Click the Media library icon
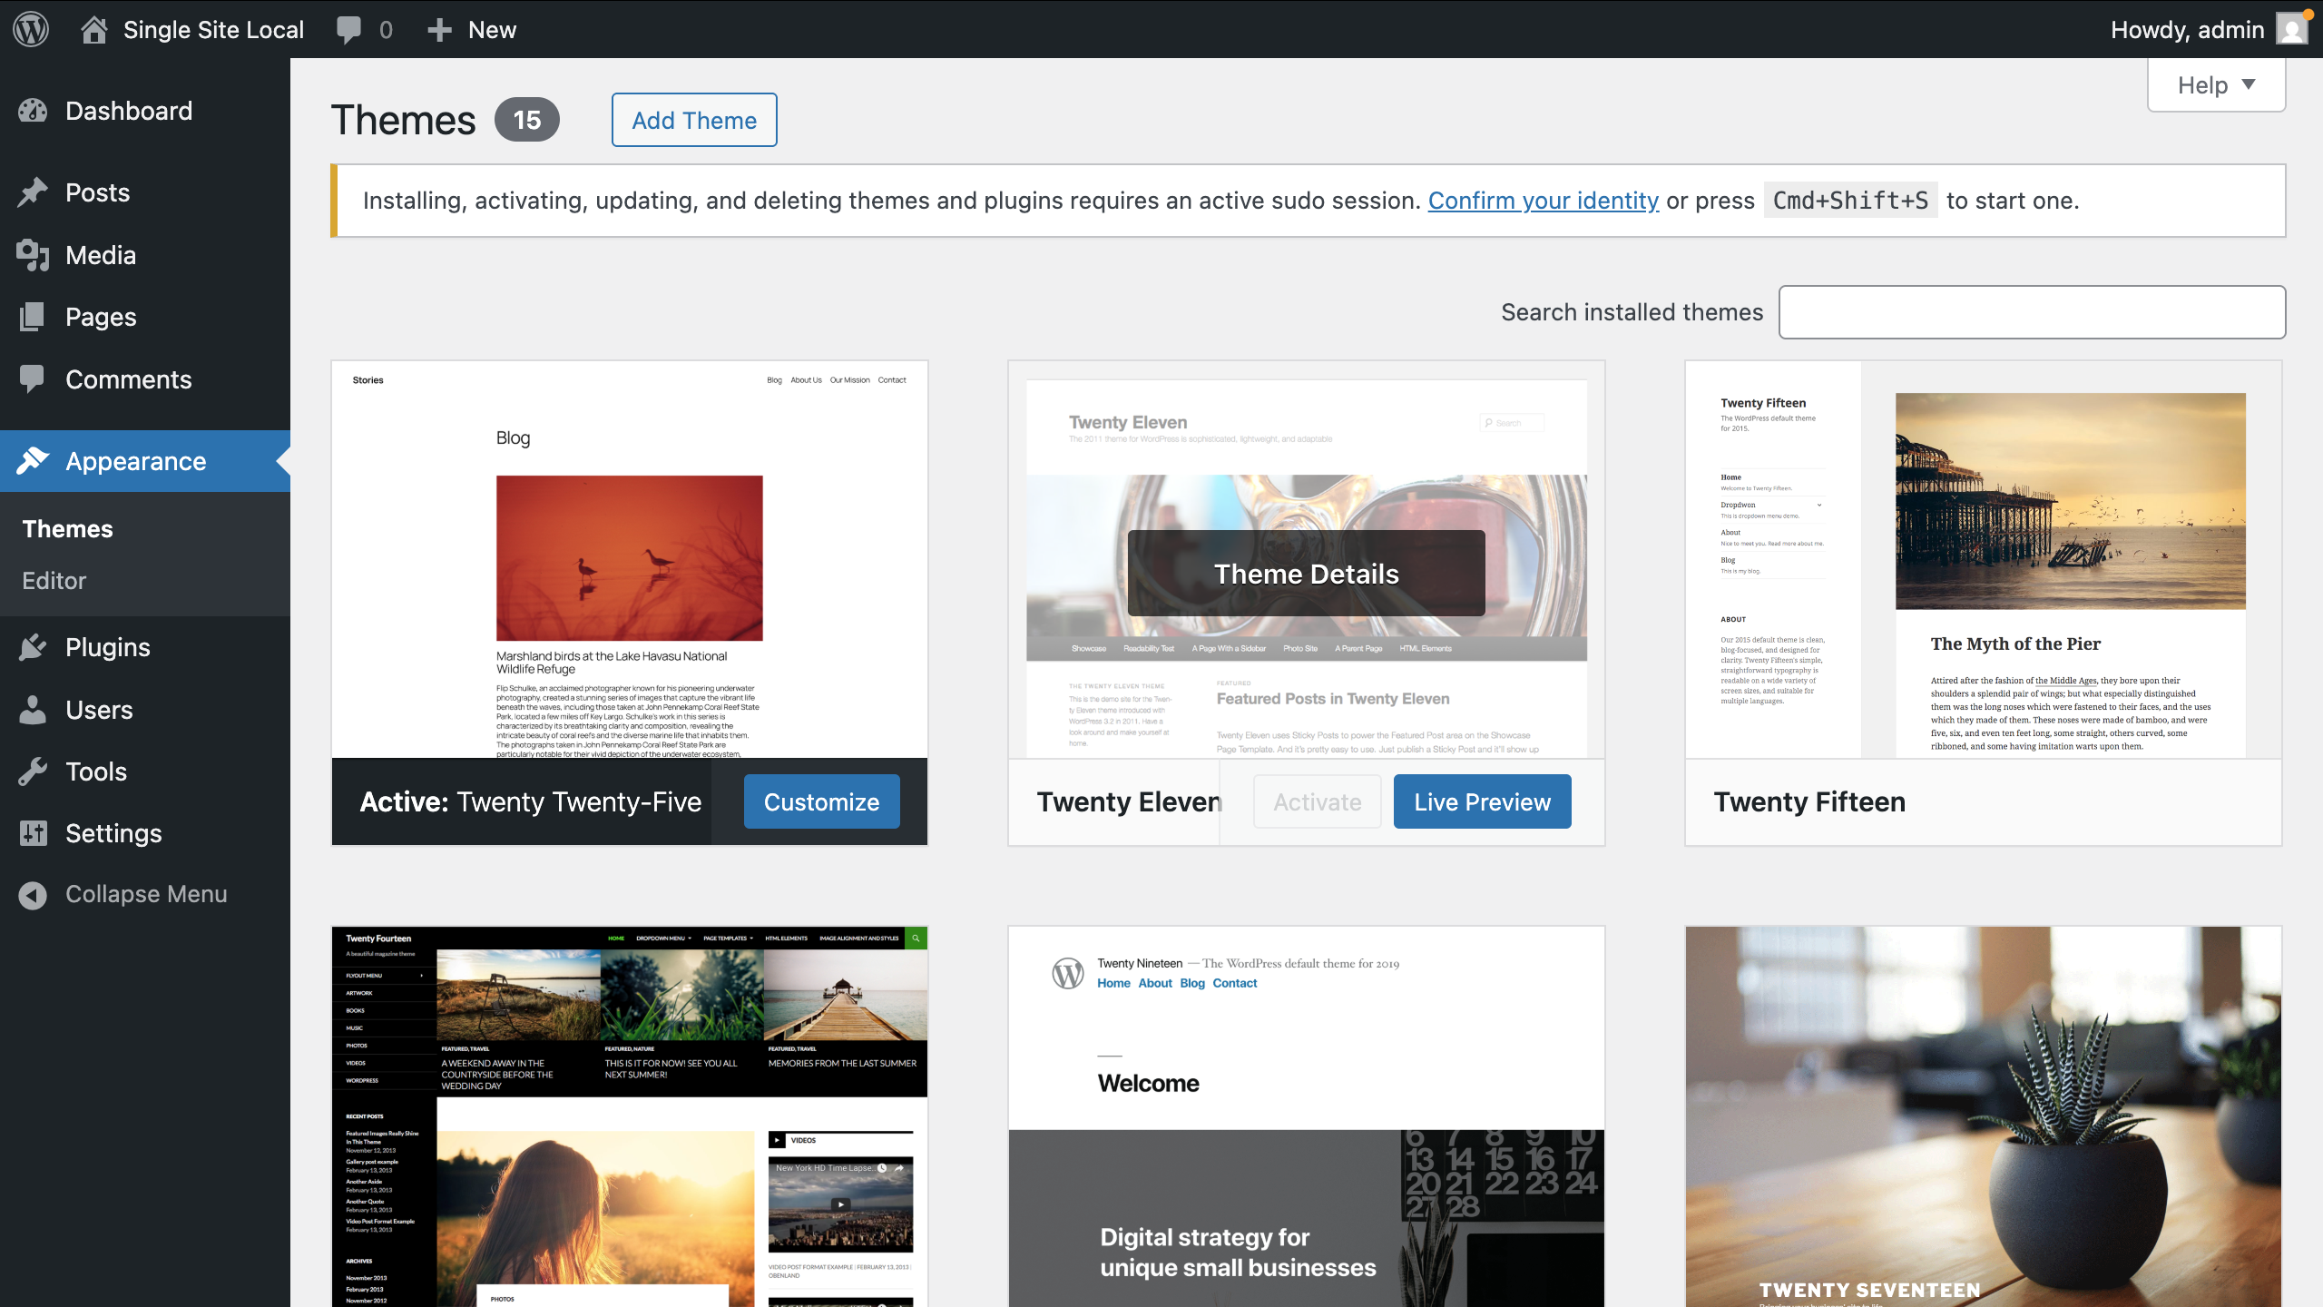 [x=33, y=255]
